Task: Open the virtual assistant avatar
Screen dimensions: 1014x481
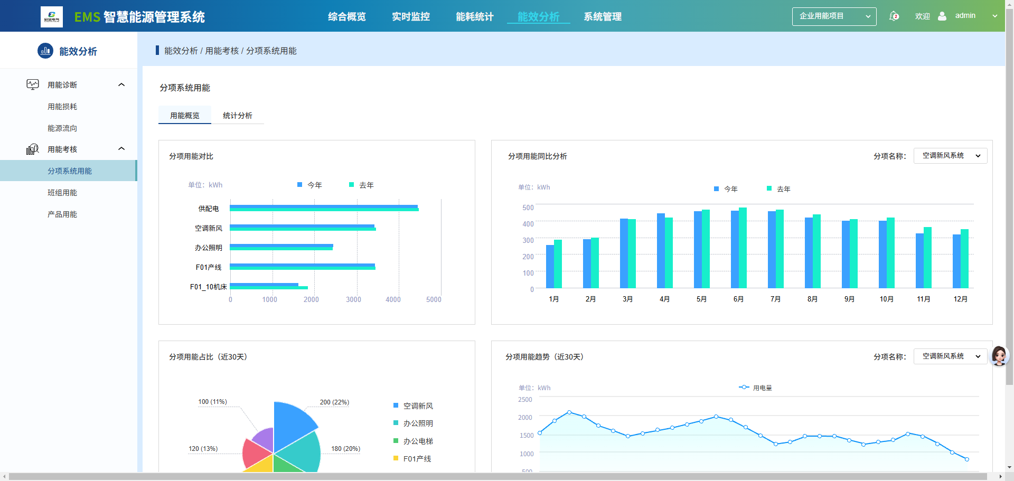Action: click(999, 356)
